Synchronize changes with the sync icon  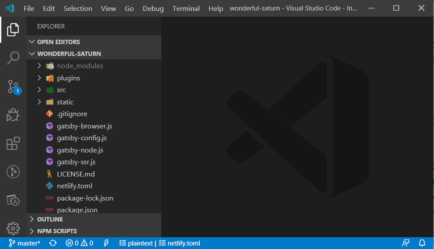pos(53,243)
